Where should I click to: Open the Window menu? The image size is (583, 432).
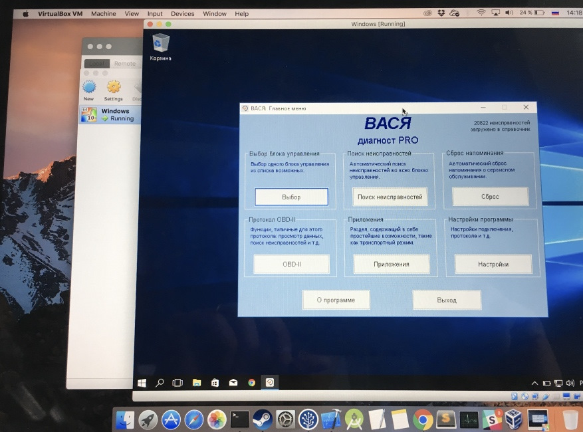(215, 14)
